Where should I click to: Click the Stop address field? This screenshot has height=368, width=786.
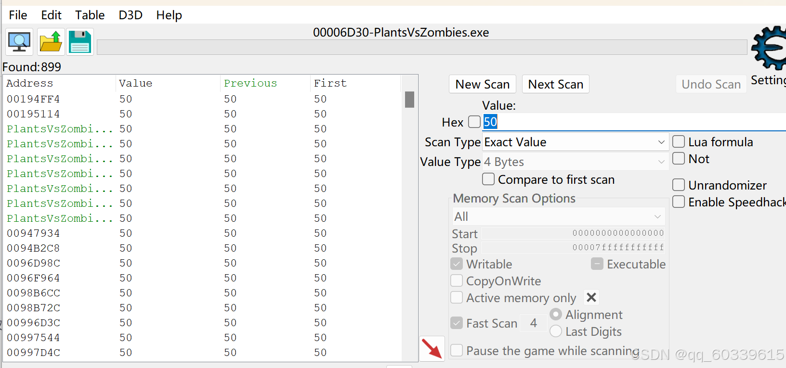[x=573, y=248]
